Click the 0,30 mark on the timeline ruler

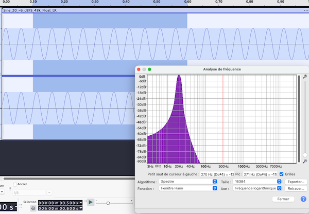pos(95,2)
